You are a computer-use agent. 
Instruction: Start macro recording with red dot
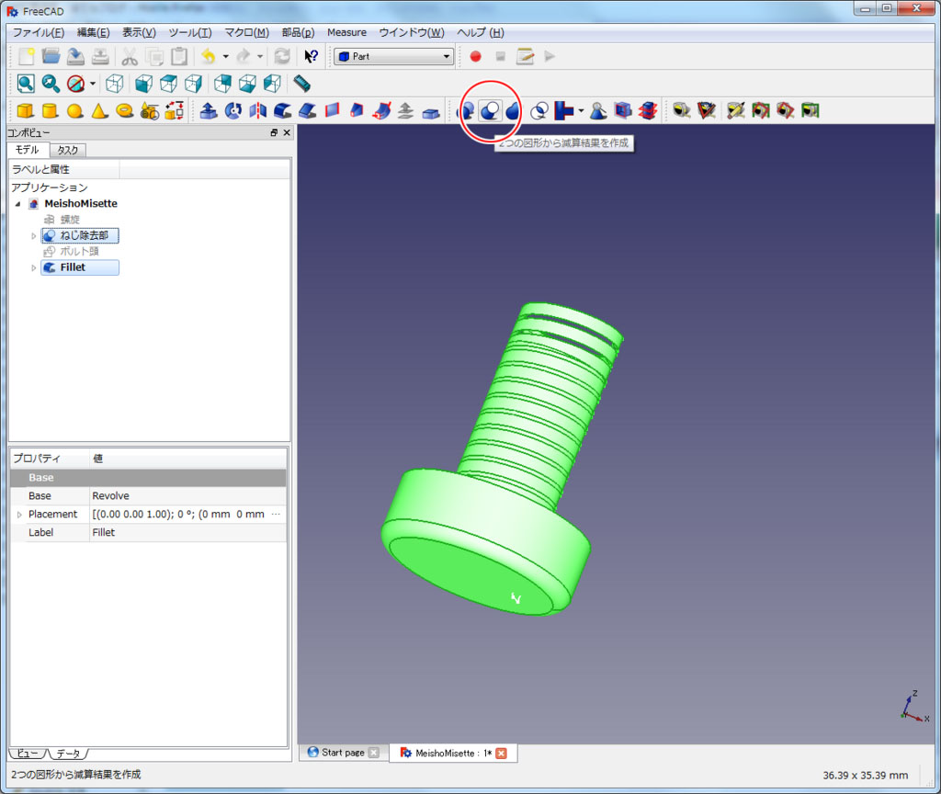(475, 56)
